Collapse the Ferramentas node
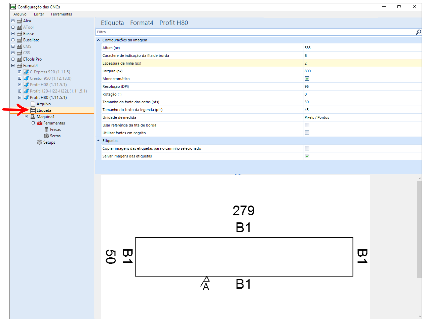The height and width of the screenshot is (327, 425). [x=33, y=123]
